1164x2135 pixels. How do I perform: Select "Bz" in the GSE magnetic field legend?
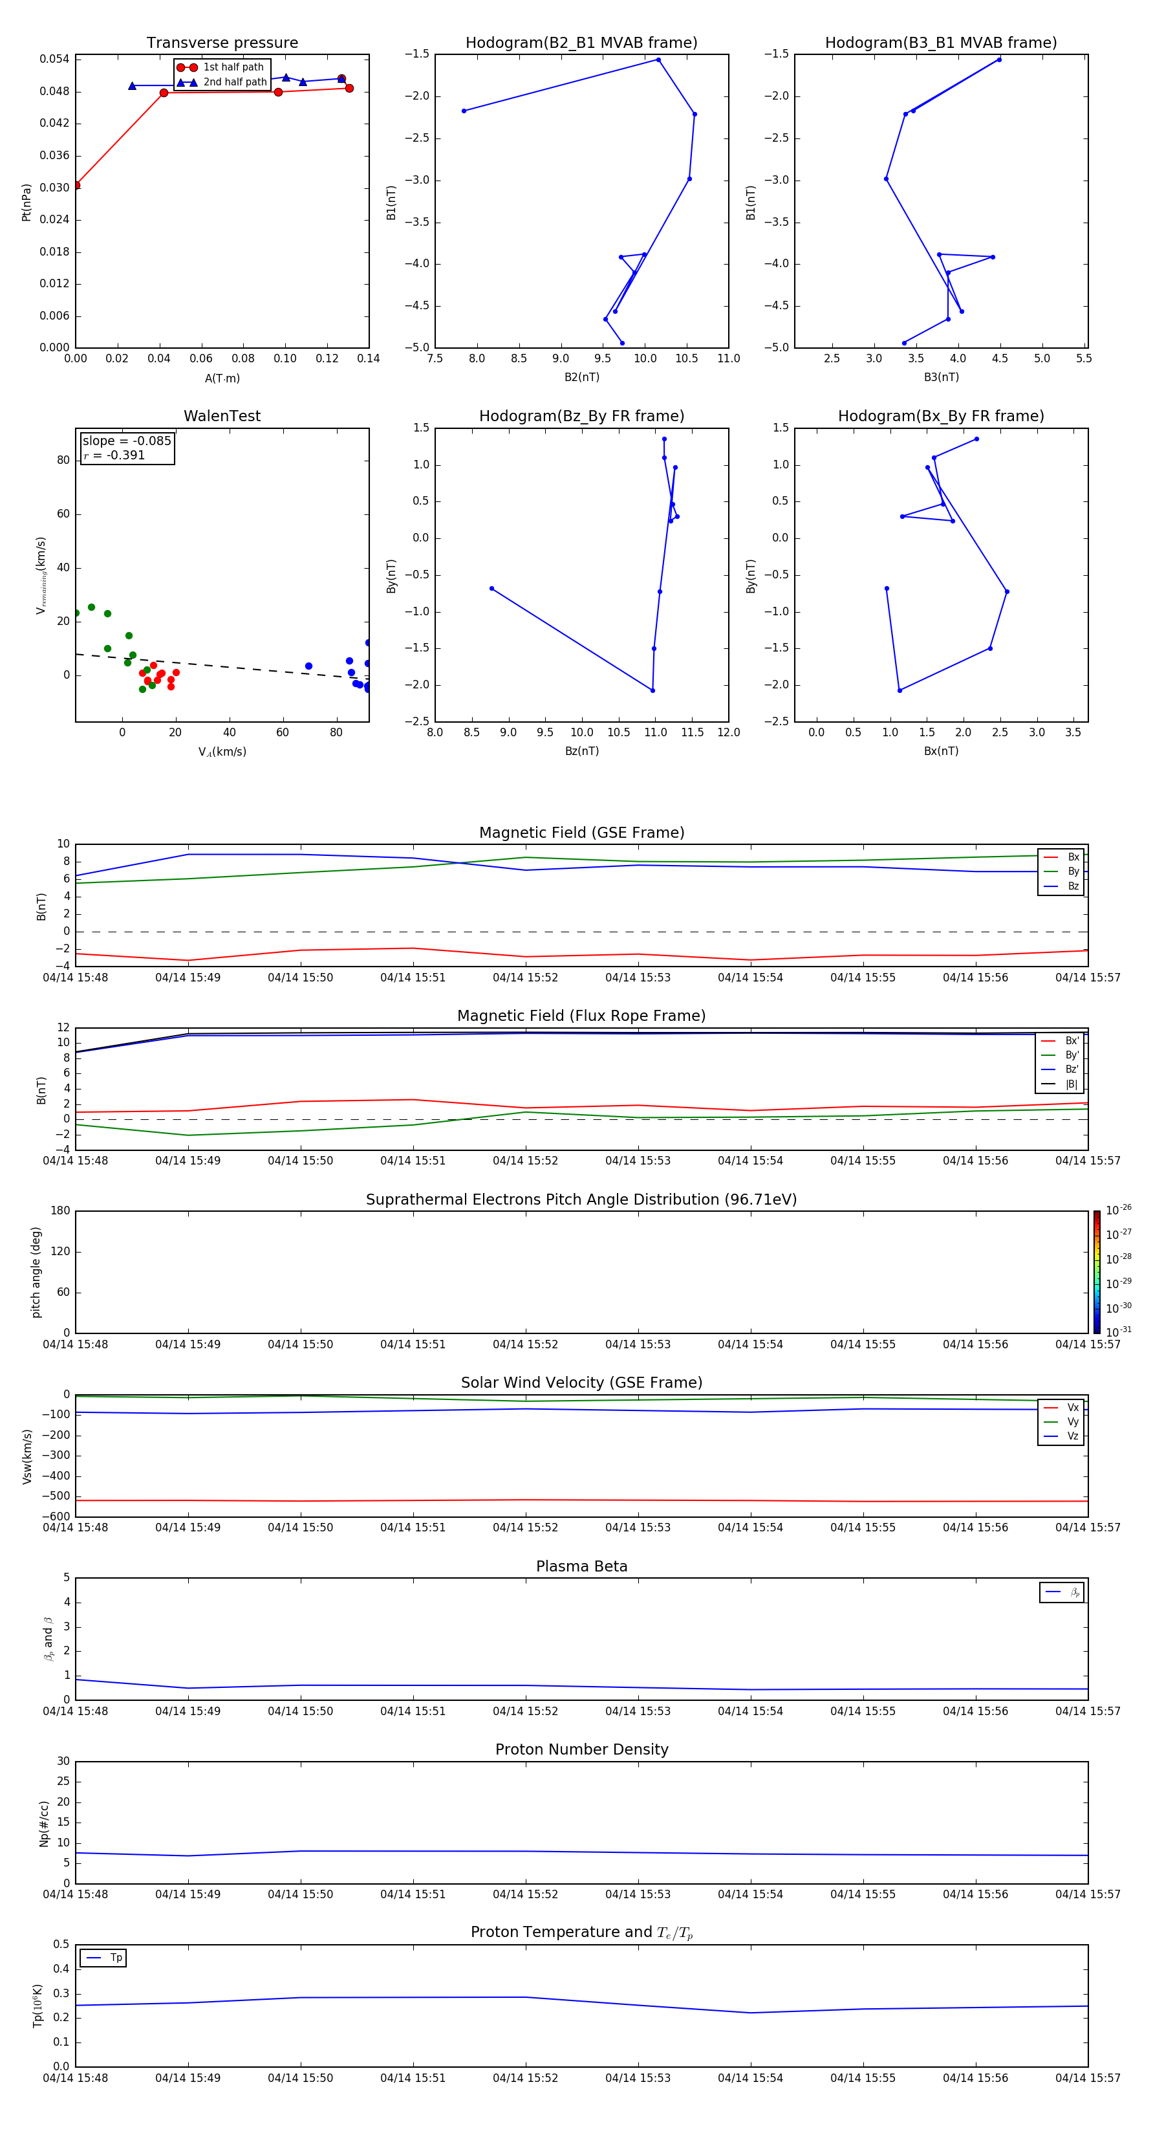[x=1062, y=887]
